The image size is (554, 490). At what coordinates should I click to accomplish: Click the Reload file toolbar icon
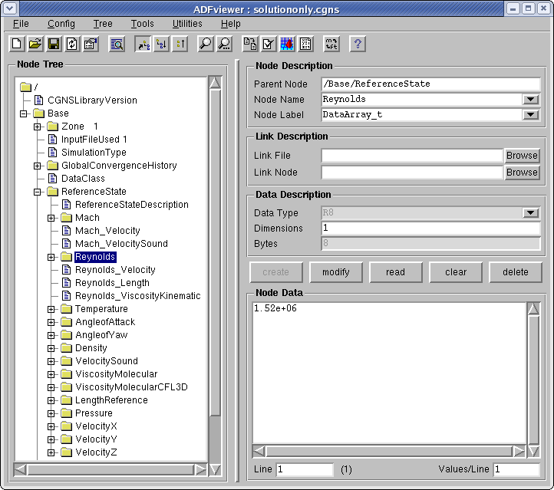tap(72, 44)
